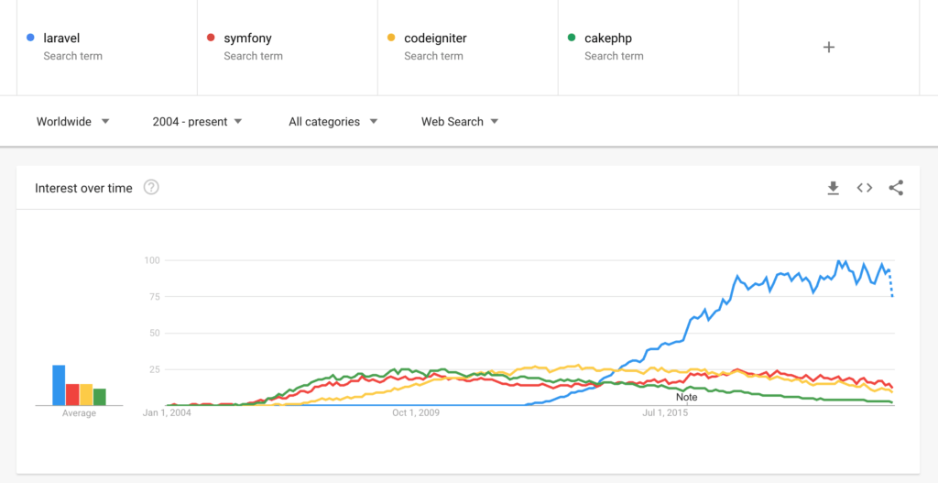Click the green cakephp average bar

(x=100, y=397)
